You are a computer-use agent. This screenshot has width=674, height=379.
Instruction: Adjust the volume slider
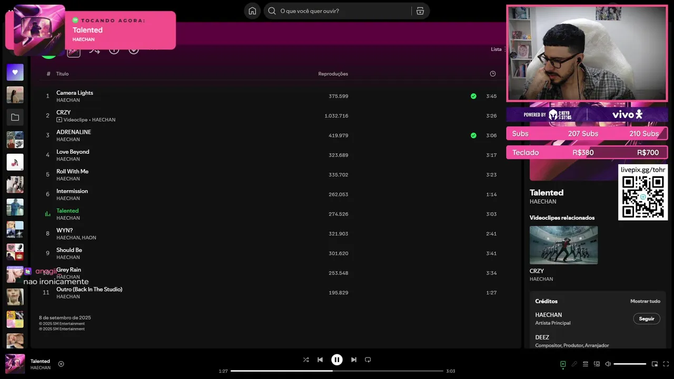[x=630, y=364]
